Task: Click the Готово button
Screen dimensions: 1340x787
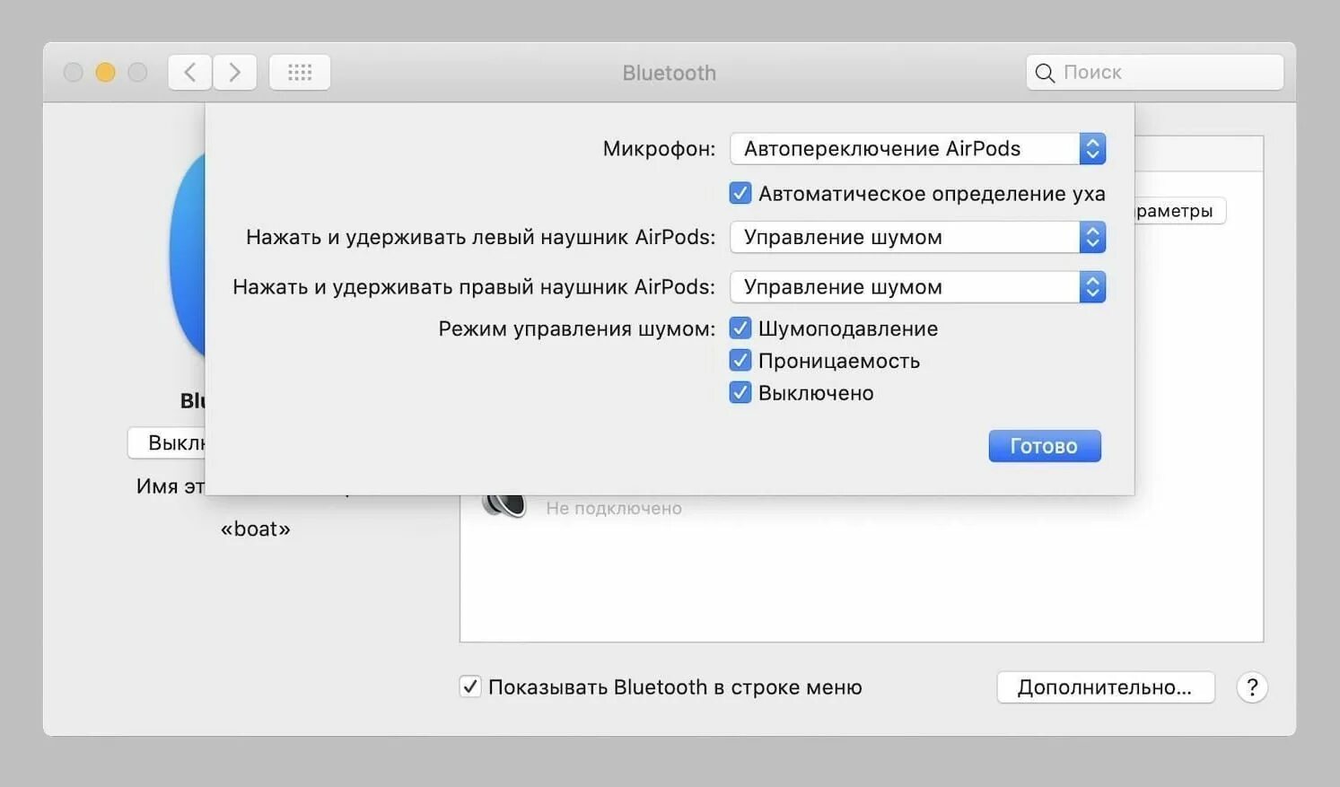Action: (x=1045, y=446)
